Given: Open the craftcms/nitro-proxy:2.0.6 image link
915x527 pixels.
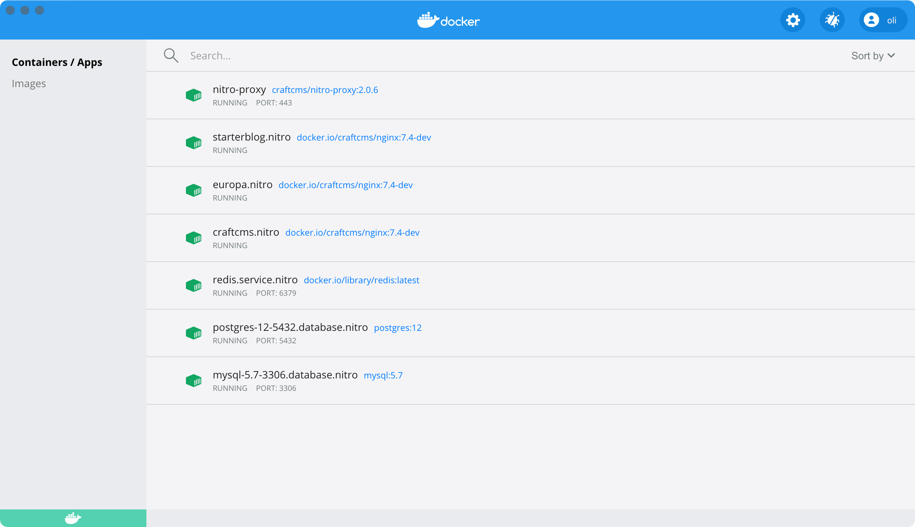Looking at the screenshot, I should 325,90.
